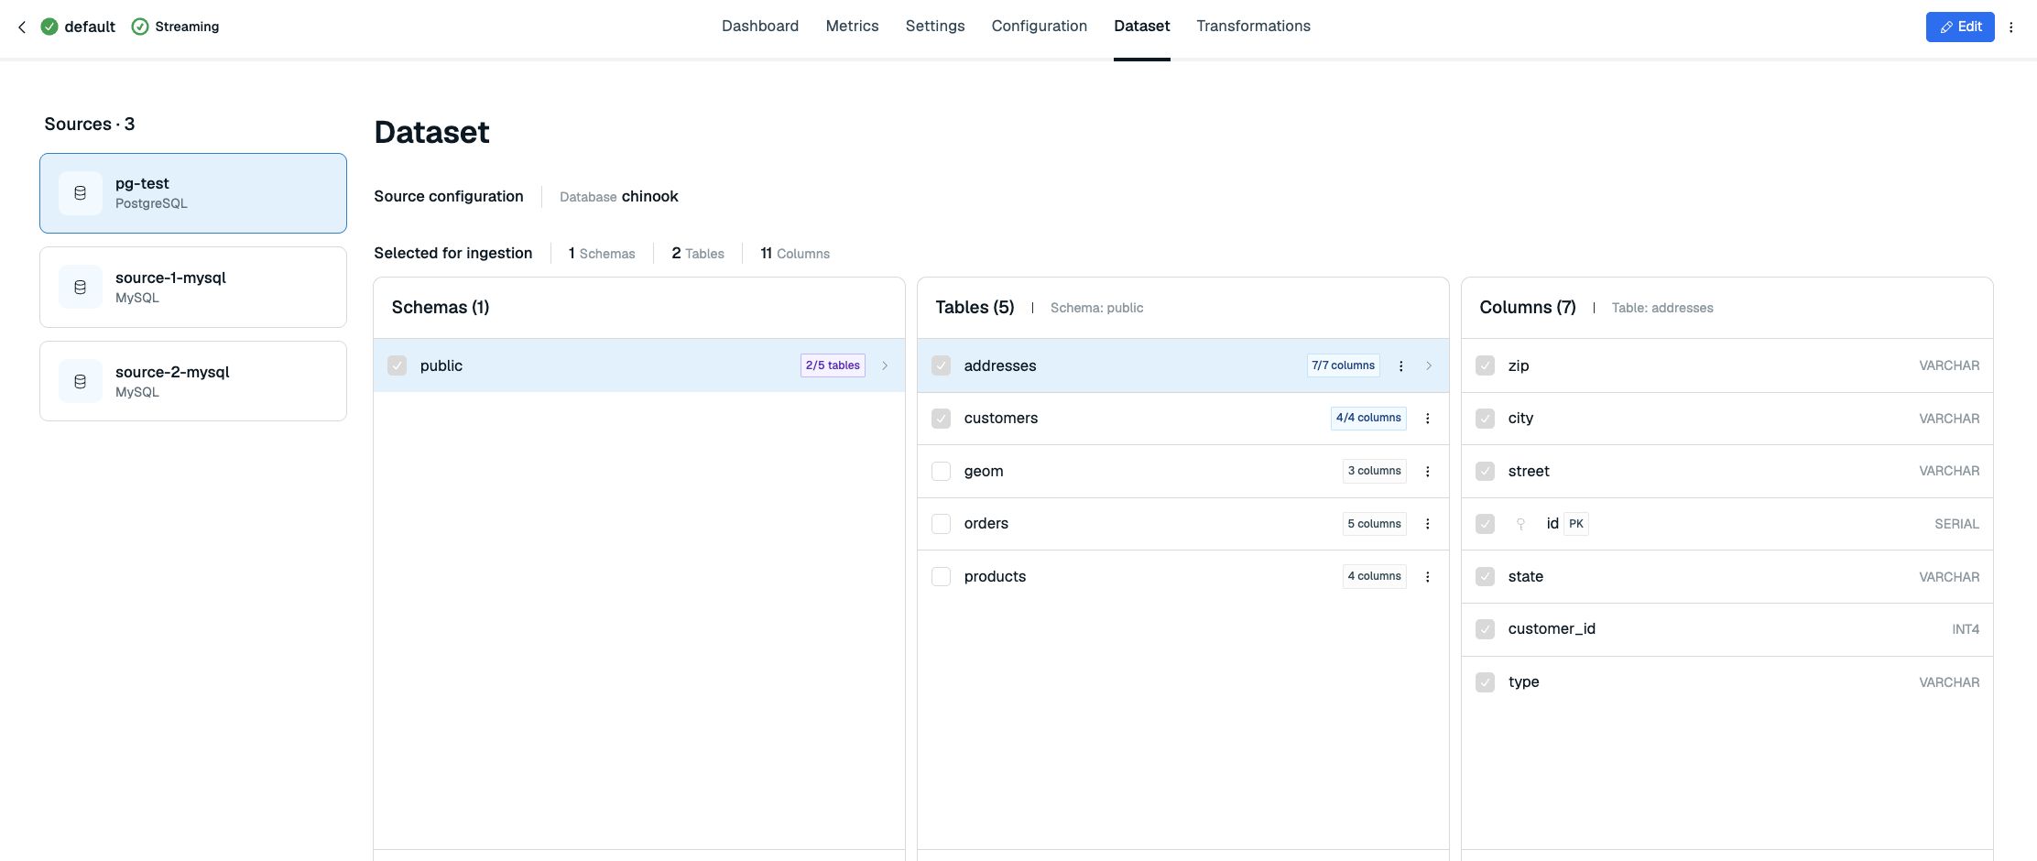Toggle the zip column checkbox
This screenshot has height=861, width=2037.
[1485, 365]
